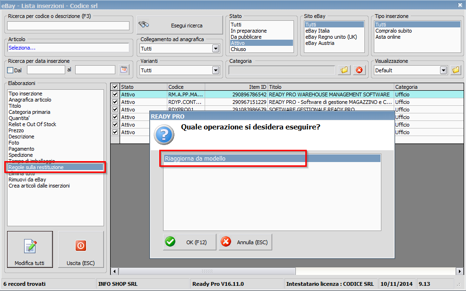Click the search by code or description field
The height and width of the screenshot is (291, 466).
click(x=68, y=26)
